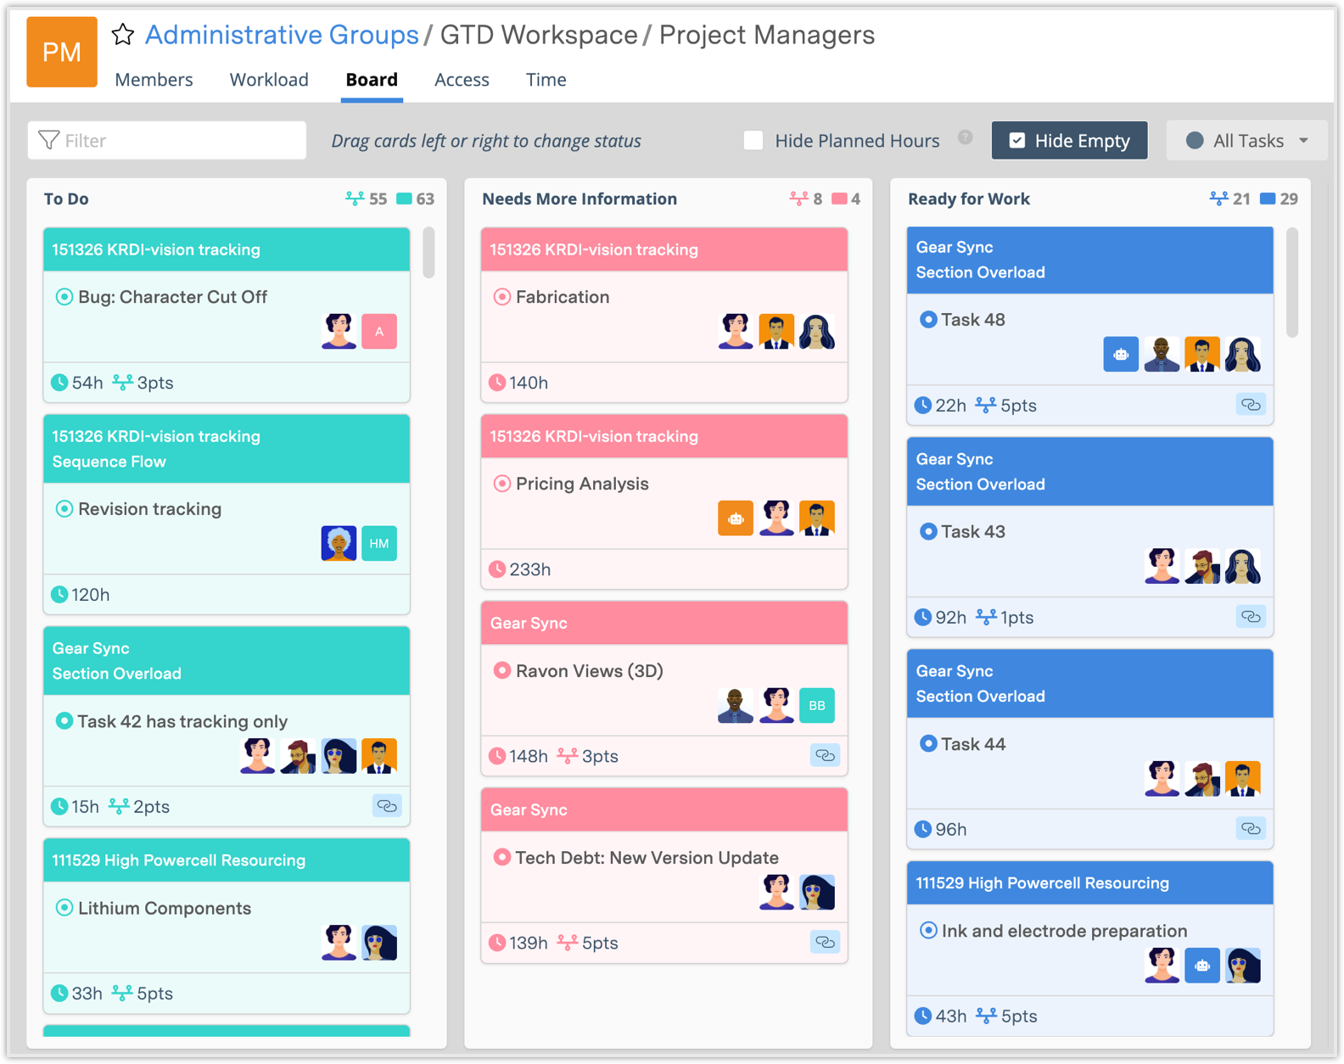Screen dimensions: 1344x1064
Task: Open the All Tasks dropdown
Action: coord(1246,141)
